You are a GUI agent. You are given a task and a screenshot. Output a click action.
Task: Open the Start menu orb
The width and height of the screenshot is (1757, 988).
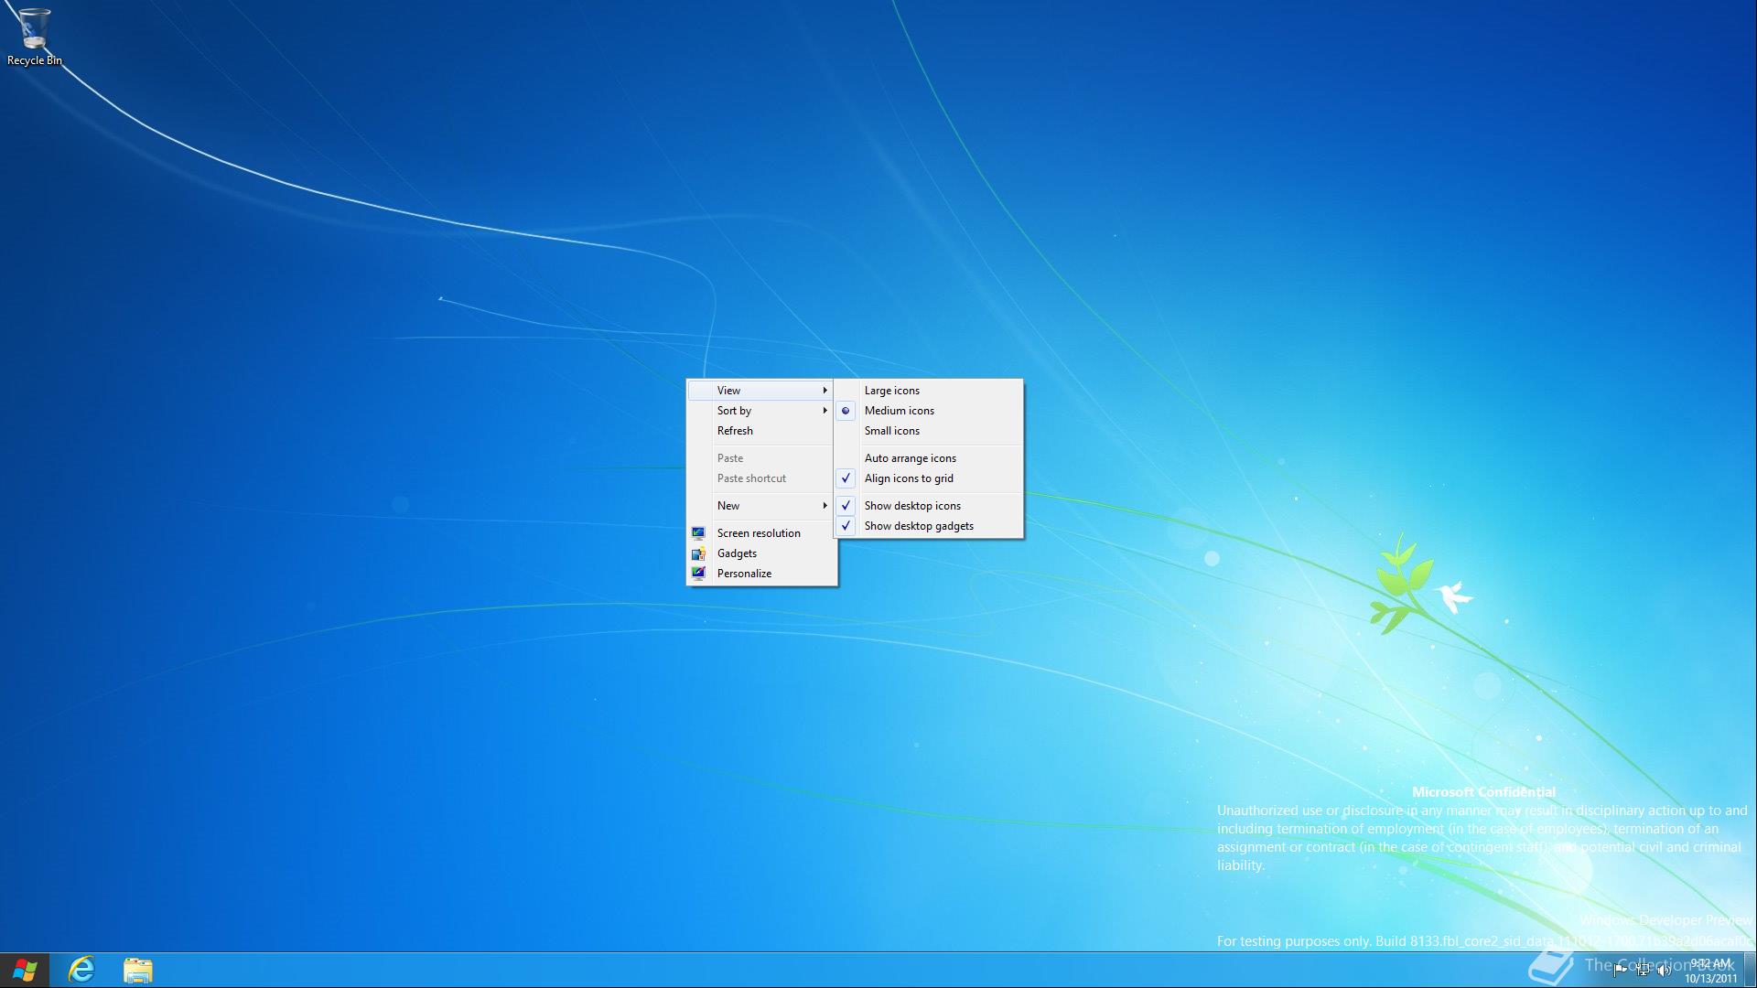click(x=25, y=970)
